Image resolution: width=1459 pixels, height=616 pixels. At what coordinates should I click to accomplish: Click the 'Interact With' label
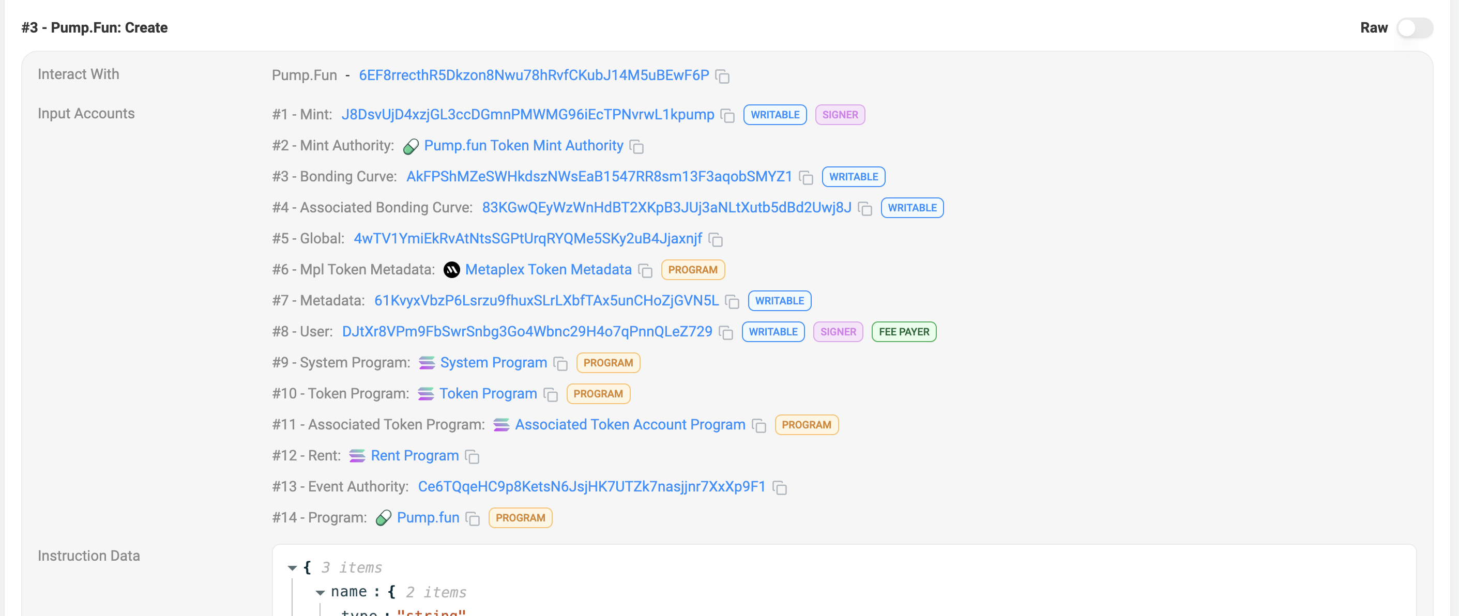(79, 74)
